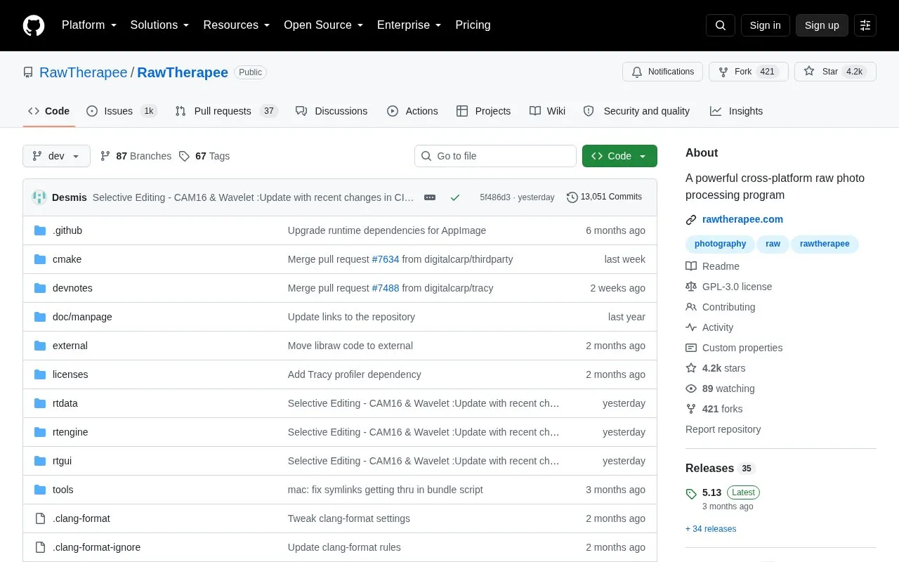Expand commit message ellipsis button
The width and height of the screenshot is (899, 562).
430,197
